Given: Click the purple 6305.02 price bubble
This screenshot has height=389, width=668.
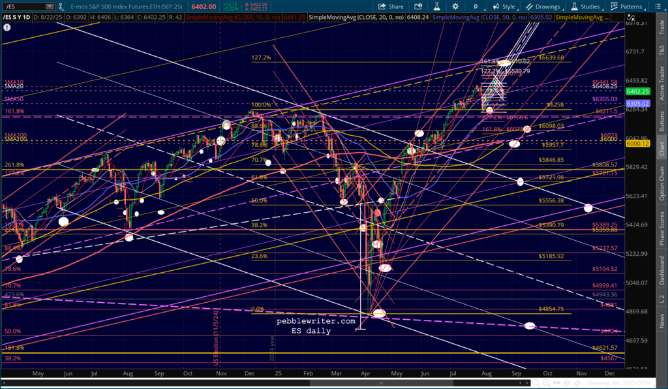Looking at the screenshot, I should pos(637,104).
